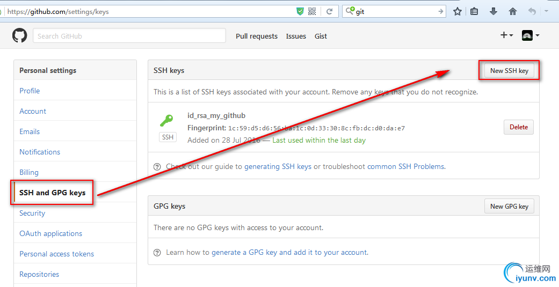559x287 pixels.
Task: Click the GitHub Octocat logo
Action: [x=20, y=35]
